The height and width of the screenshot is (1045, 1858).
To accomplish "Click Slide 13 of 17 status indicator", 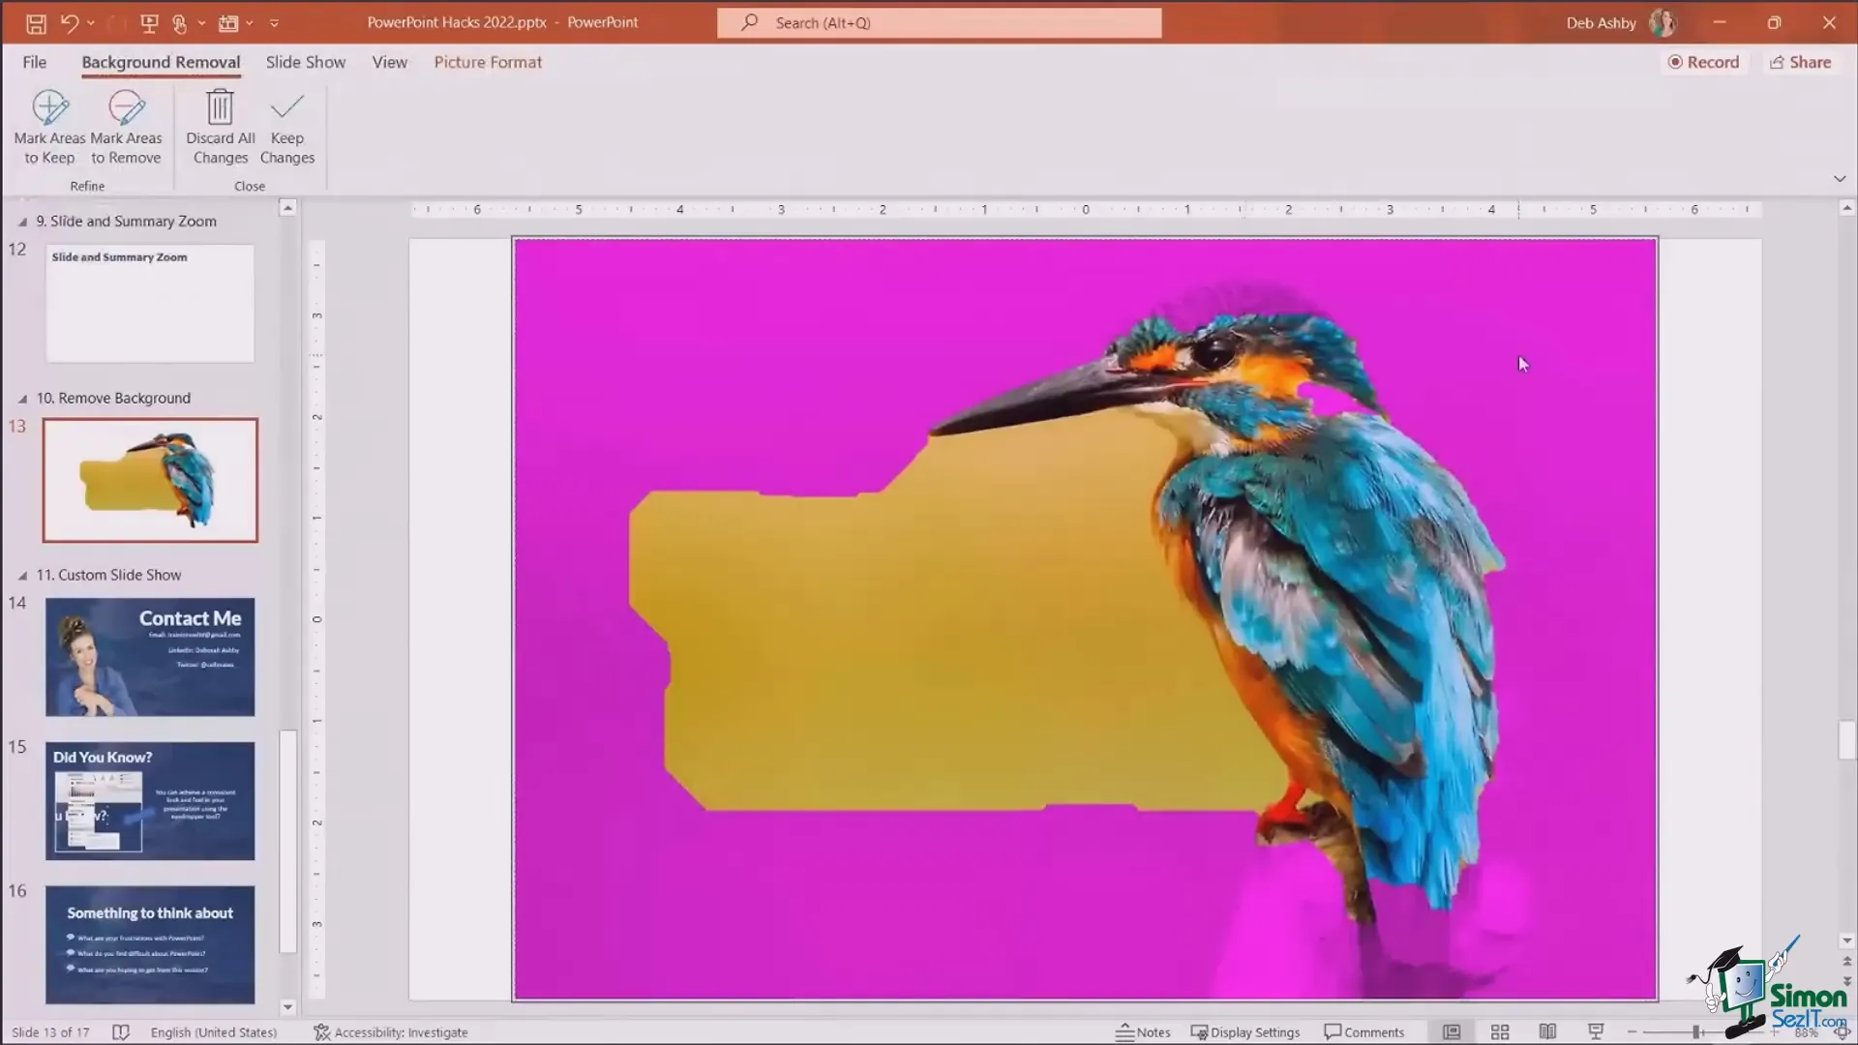I will coord(50,1032).
